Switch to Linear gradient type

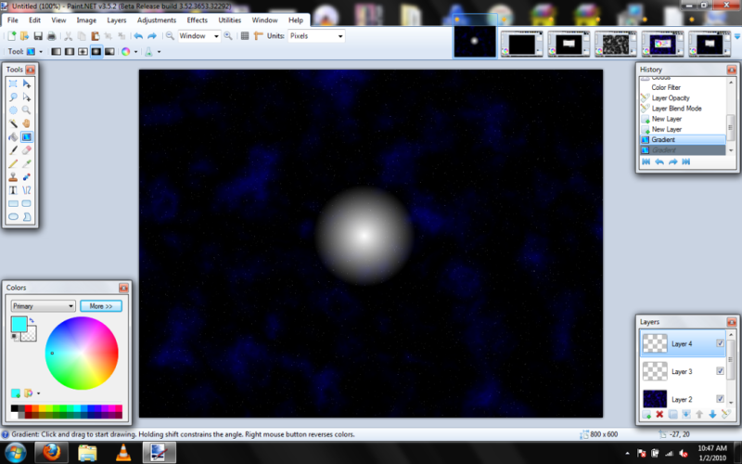[56, 52]
